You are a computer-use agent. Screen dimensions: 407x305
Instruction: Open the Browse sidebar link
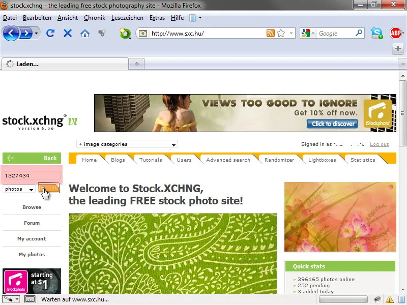pos(32,207)
